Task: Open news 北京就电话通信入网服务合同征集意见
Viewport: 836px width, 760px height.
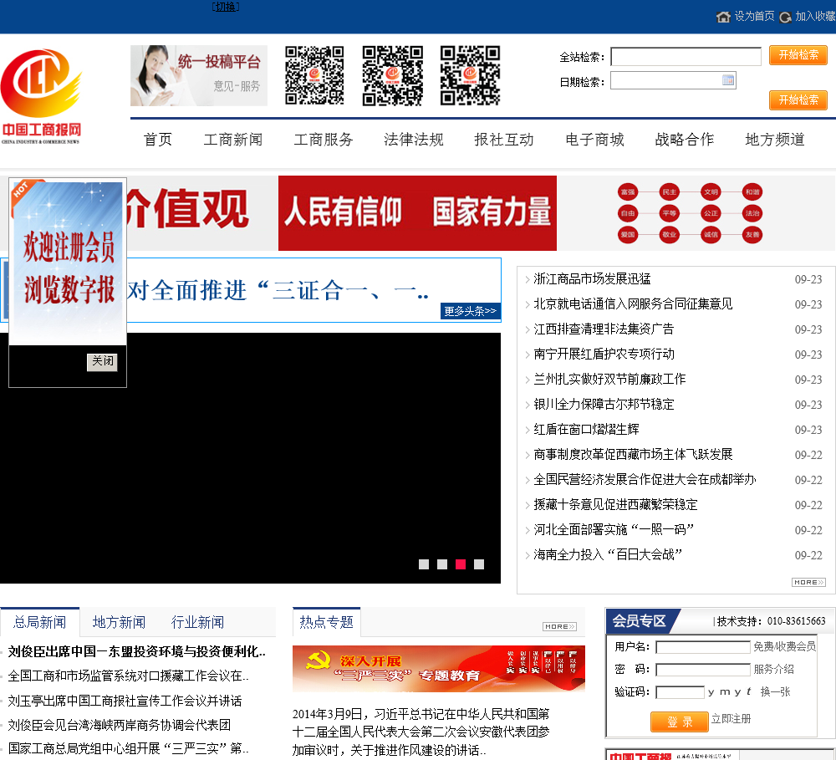Action: click(633, 304)
